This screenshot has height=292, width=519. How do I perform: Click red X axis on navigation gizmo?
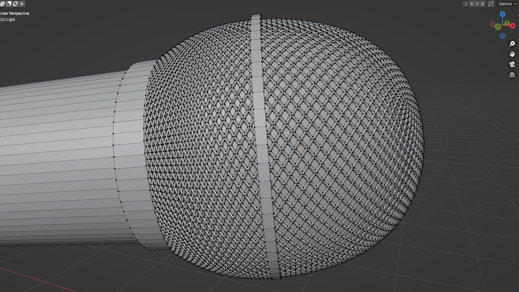[x=512, y=26]
